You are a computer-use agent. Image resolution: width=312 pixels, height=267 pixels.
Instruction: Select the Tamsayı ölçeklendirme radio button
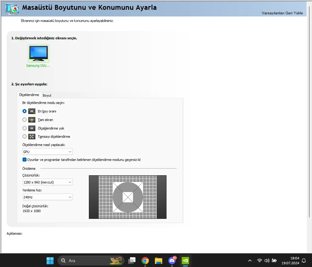pyautogui.click(x=24, y=137)
